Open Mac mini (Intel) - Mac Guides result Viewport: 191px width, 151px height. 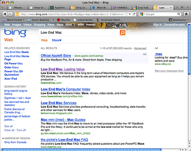(x=63, y=120)
